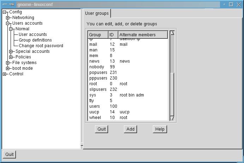Image resolution: width=244 pixels, height=163 pixels.
Task: Click the bottom-left Quit button
Action: [9, 155]
